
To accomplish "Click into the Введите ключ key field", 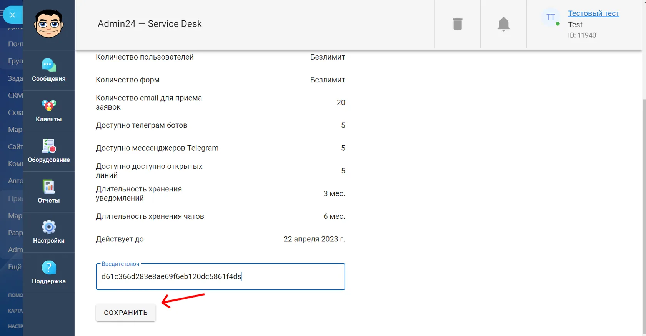I will pyautogui.click(x=220, y=276).
